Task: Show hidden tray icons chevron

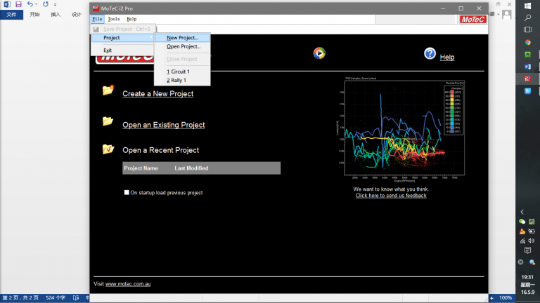Action: pyautogui.click(x=522, y=212)
